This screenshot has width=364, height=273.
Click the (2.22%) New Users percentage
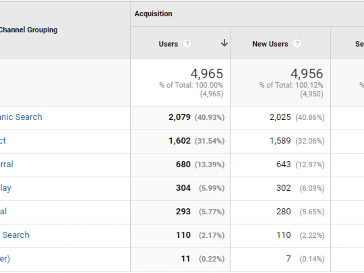(312, 236)
